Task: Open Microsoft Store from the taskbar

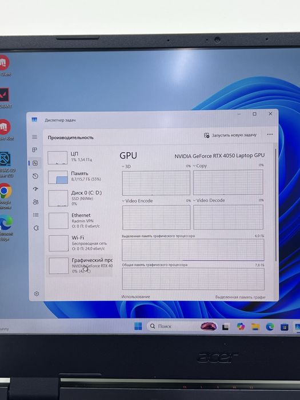Action: point(285,327)
